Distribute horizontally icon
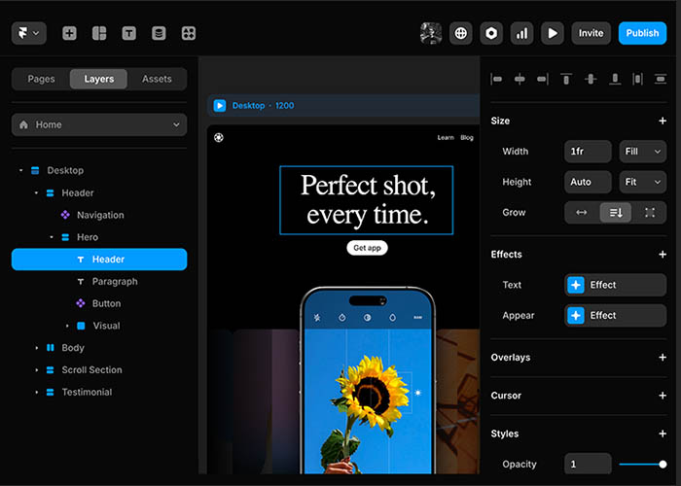Image resolution: width=681 pixels, height=486 pixels. click(x=637, y=79)
